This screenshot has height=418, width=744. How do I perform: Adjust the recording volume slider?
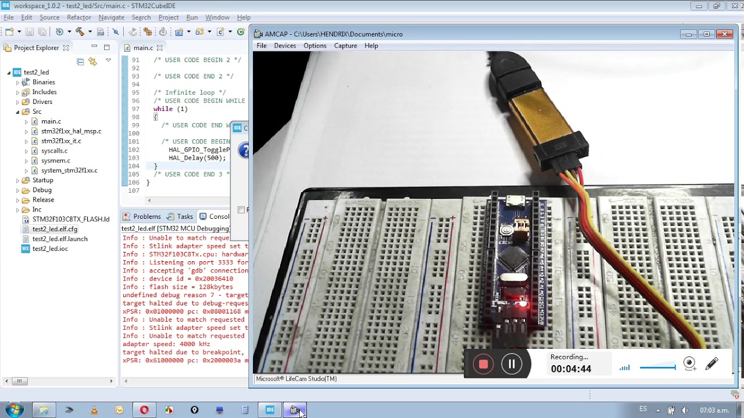click(x=657, y=367)
